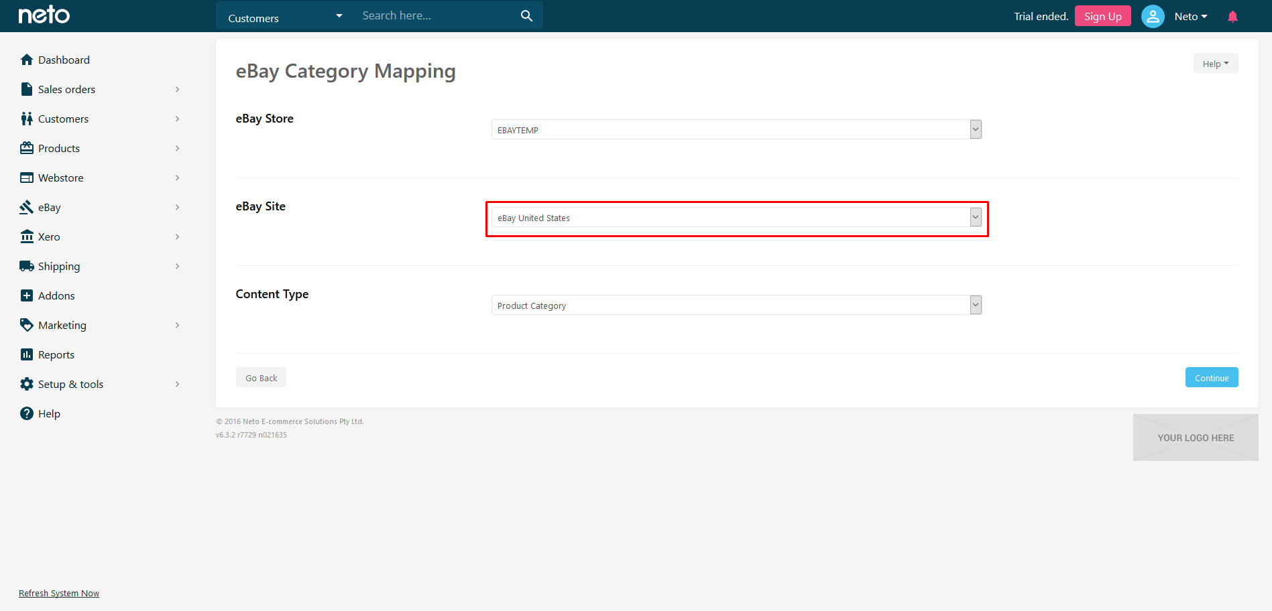Expand the Products submenu chevron

[178, 148]
